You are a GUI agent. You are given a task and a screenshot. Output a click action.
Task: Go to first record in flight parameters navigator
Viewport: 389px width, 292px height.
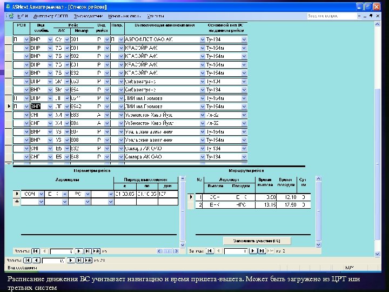pyautogui.click(x=36, y=251)
